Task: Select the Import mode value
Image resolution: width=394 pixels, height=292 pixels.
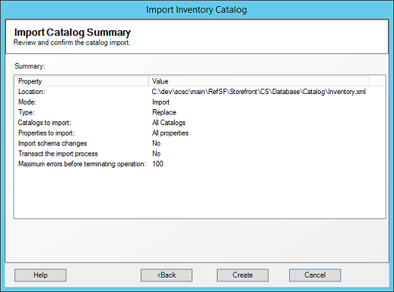Action: 160,102
